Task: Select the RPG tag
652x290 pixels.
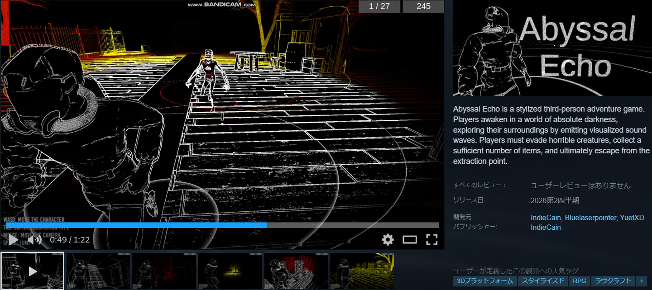Action: [x=579, y=281]
